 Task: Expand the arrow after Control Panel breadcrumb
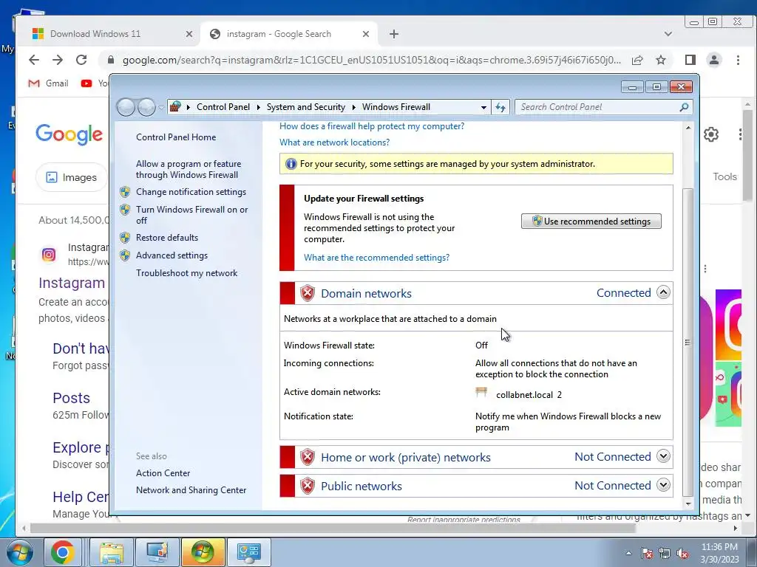point(259,107)
